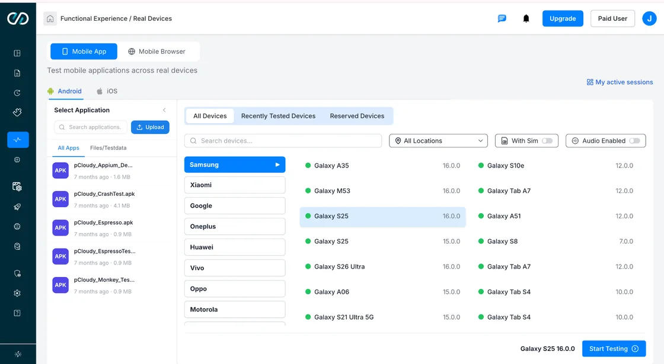This screenshot has width=664, height=364.
Task: Click the Paid User button
Action: 612,18
